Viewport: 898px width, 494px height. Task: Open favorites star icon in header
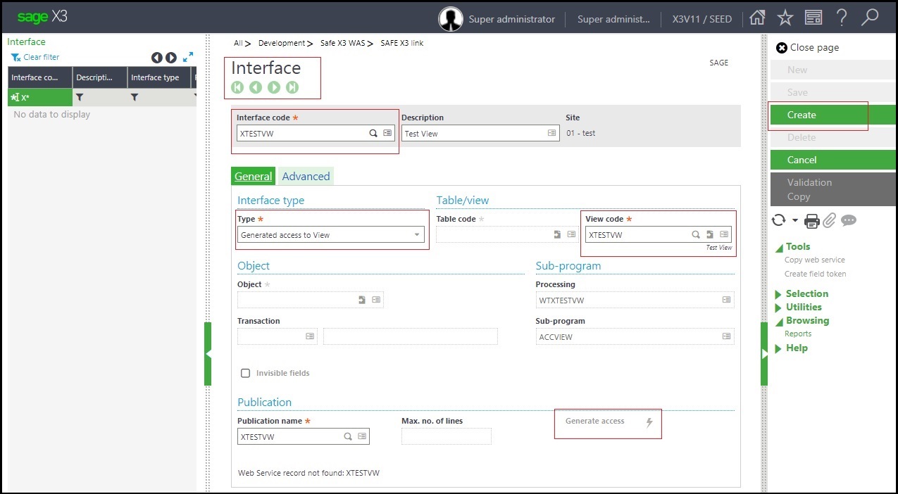tap(785, 18)
